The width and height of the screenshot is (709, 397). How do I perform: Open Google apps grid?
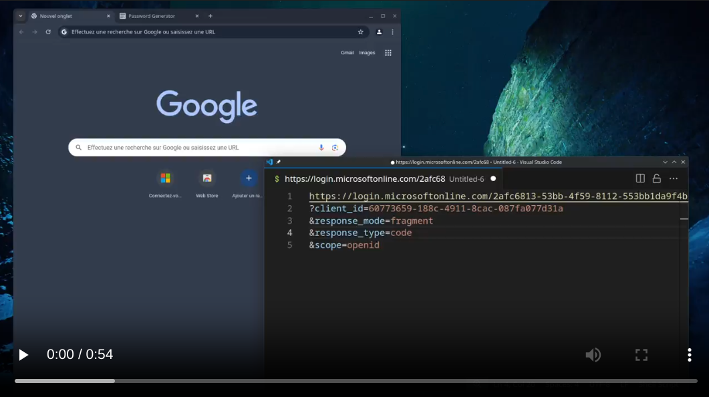388,53
